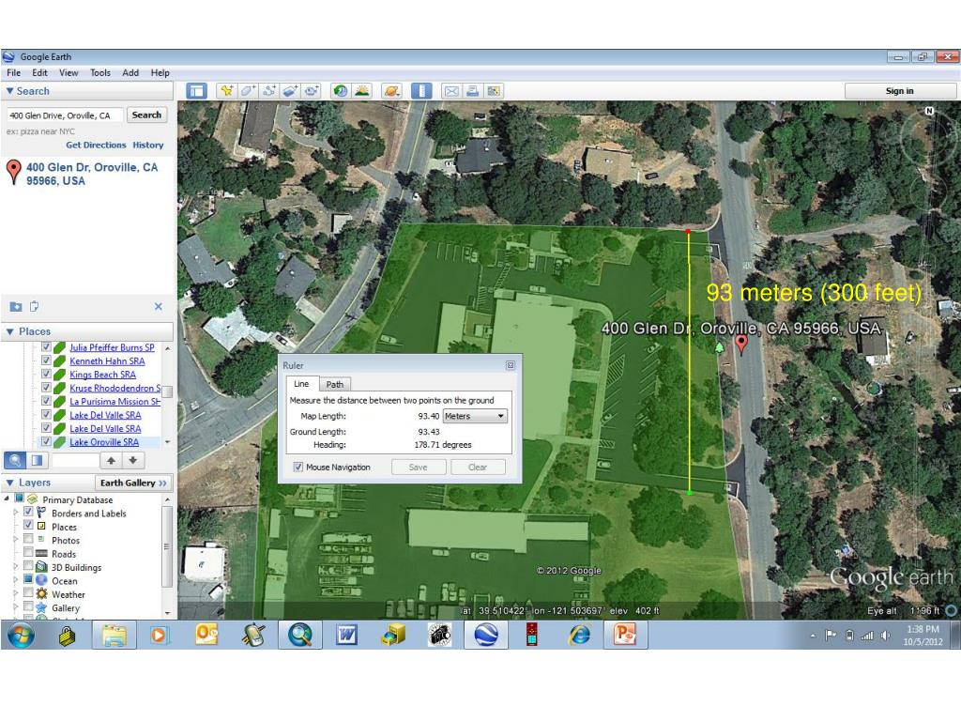
Task: Copy search results to My Places folder
Action: point(16,306)
